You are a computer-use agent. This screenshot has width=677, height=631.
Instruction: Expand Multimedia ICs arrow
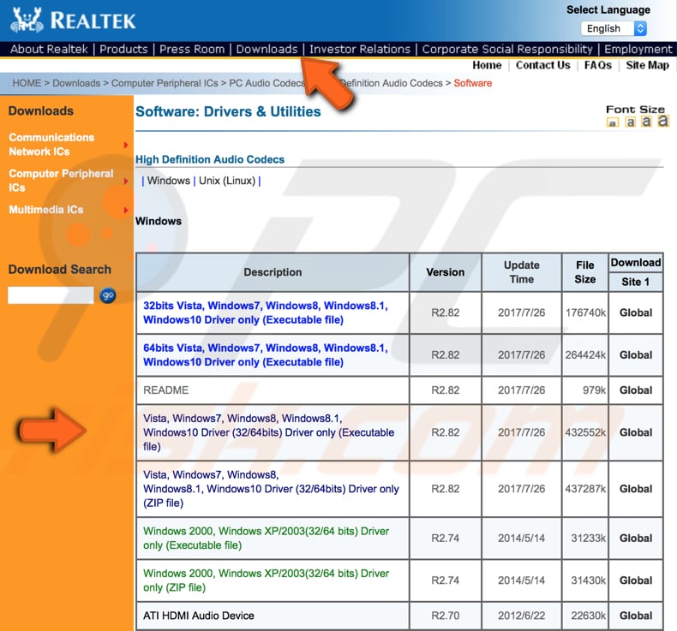coord(126,210)
